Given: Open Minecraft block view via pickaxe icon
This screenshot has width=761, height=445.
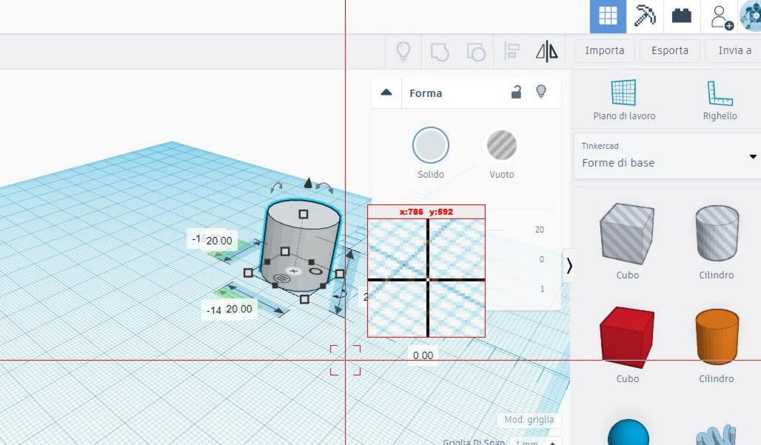Looking at the screenshot, I should pyautogui.click(x=643, y=16).
